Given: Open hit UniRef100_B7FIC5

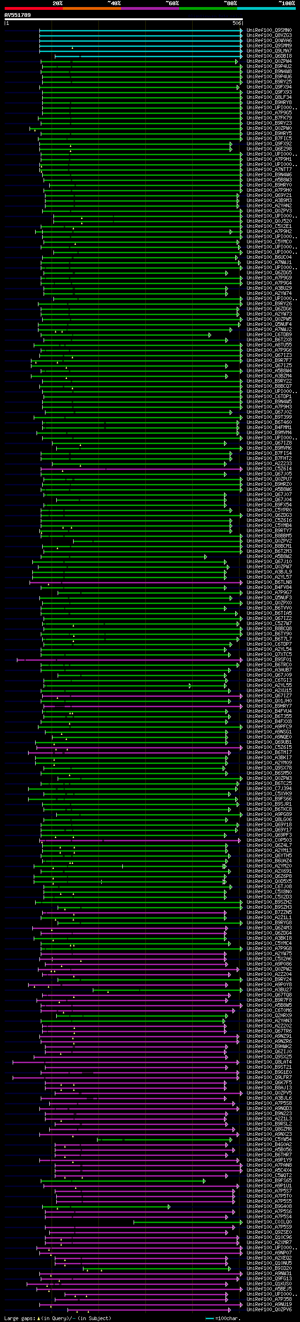Looking at the screenshot, I should [269, 138].
